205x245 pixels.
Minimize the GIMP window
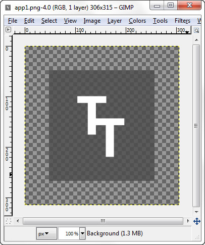(157, 6)
